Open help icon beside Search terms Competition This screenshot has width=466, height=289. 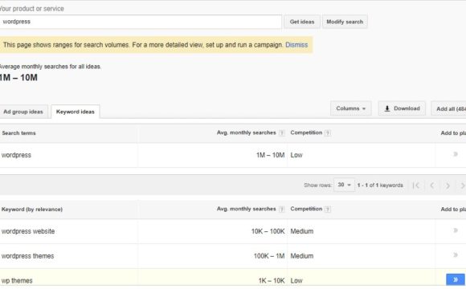coord(328,132)
